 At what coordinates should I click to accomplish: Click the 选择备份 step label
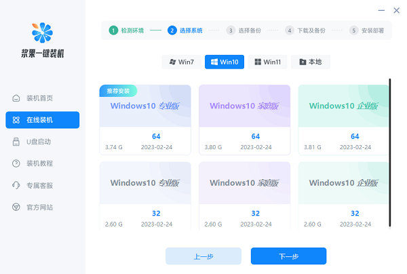[250, 31]
